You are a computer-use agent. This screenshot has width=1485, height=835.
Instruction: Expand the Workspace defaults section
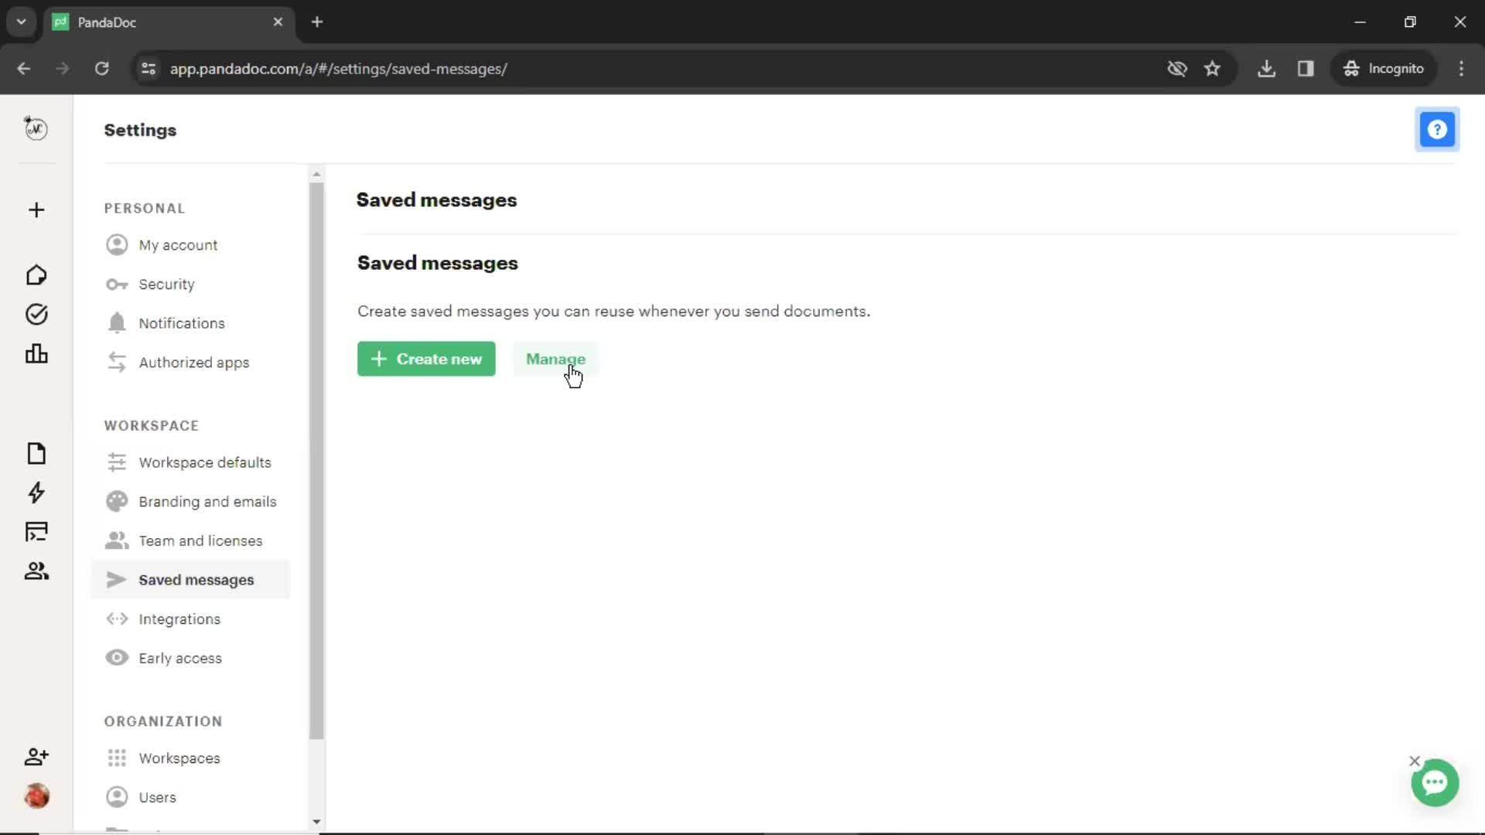[205, 462]
